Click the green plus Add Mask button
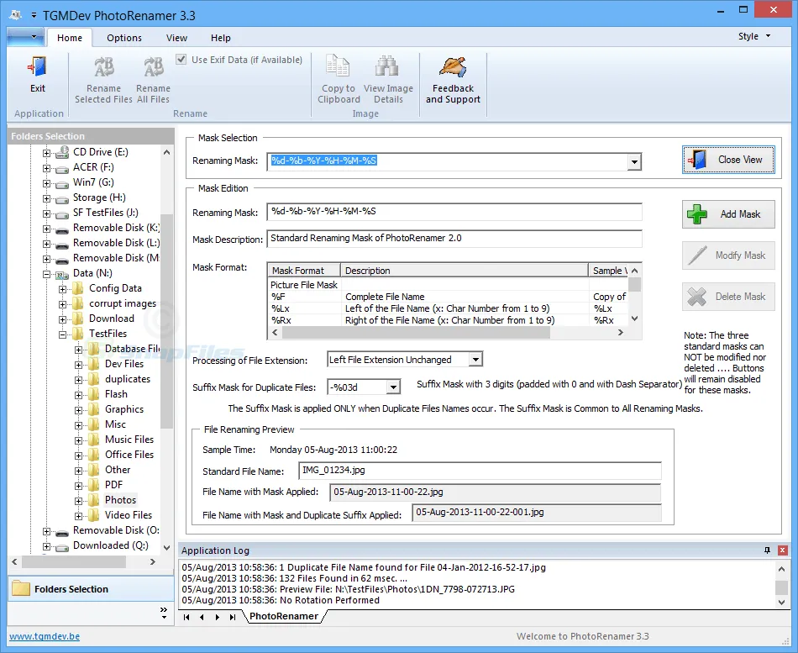The height and width of the screenshot is (653, 798). point(728,214)
